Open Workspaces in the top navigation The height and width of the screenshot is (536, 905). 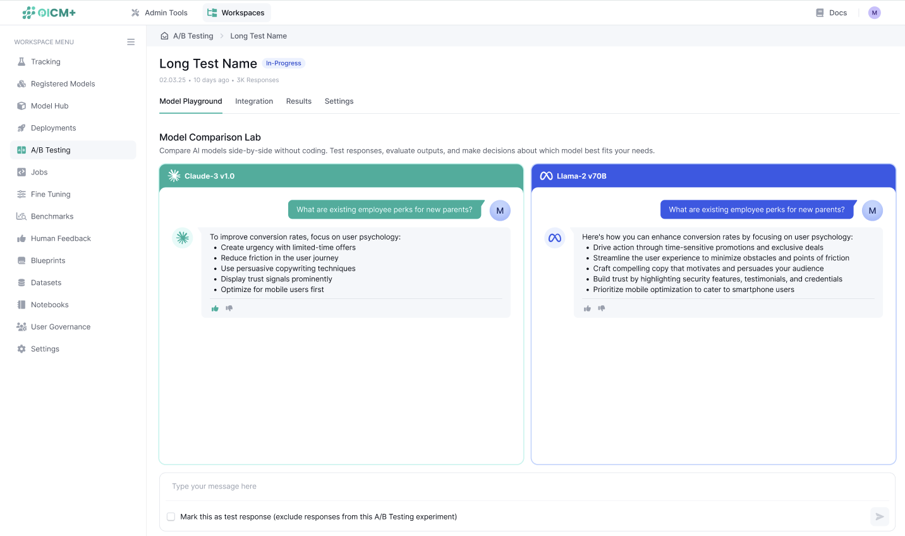tap(236, 13)
